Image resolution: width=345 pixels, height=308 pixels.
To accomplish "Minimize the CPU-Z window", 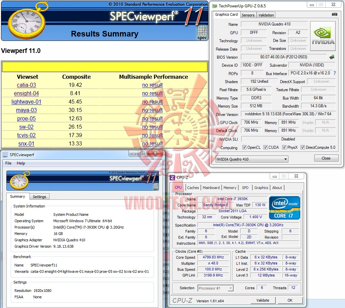I will click(x=275, y=176).
